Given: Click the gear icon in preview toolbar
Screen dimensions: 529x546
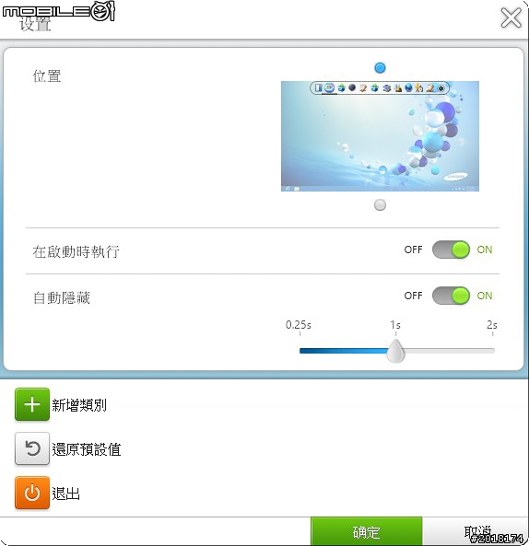Looking at the screenshot, I should (441, 88).
